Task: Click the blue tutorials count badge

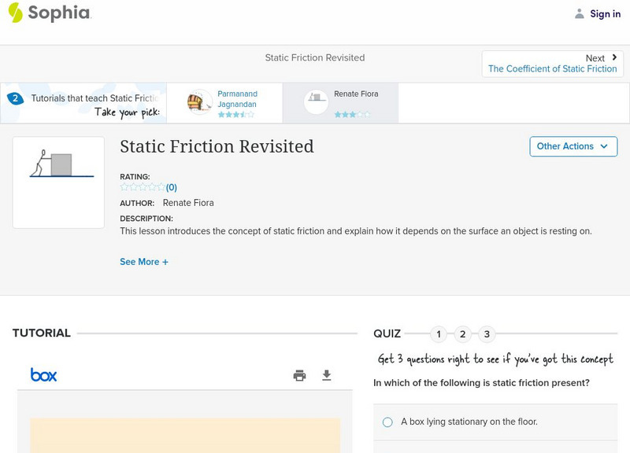Action: 17,98
